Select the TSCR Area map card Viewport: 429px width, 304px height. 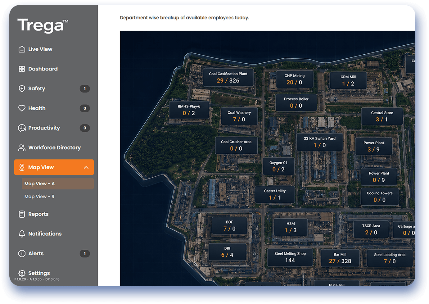[x=371, y=229]
